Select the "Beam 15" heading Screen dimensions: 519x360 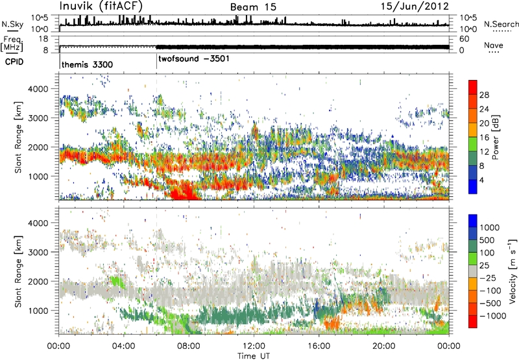coord(253,7)
